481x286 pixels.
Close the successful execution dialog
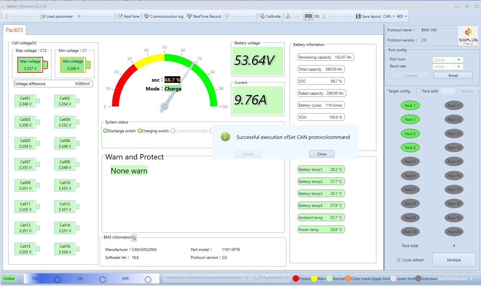(x=322, y=154)
